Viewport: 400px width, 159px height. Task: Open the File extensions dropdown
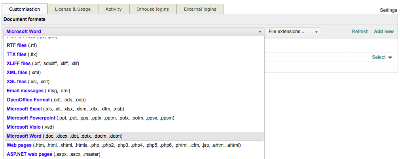(x=293, y=32)
